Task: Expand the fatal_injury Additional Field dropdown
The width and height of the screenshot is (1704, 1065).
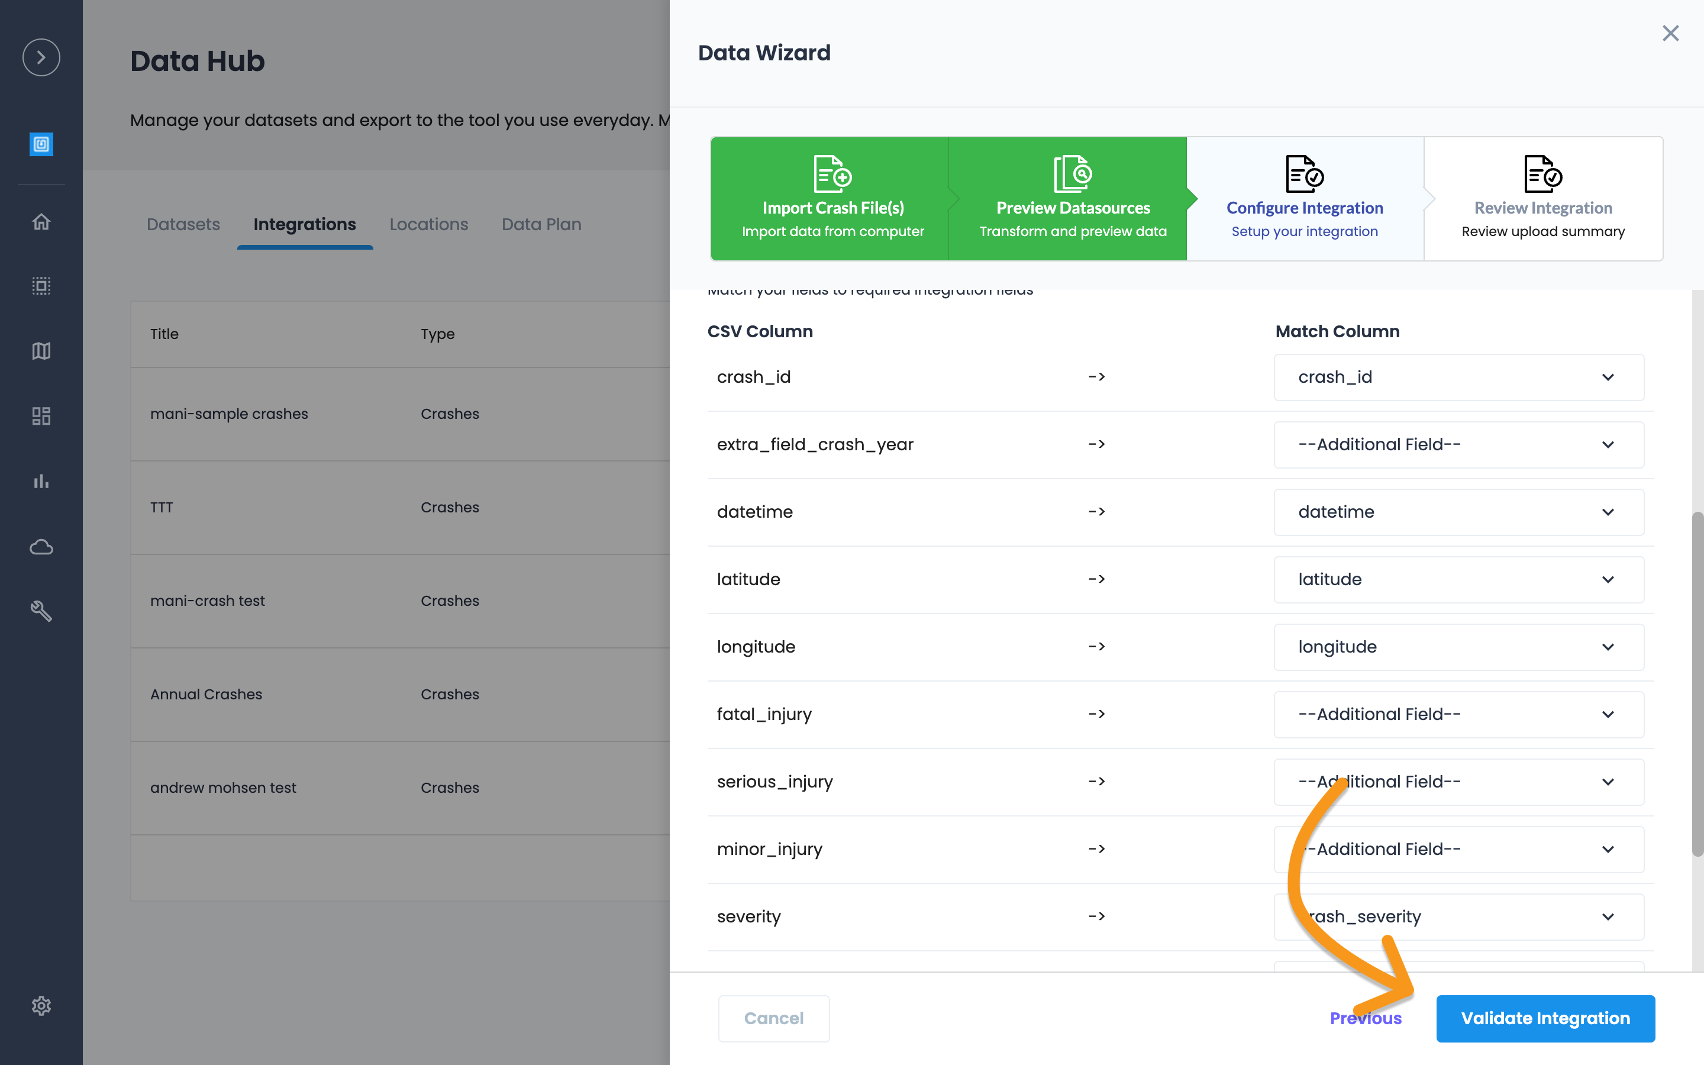Action: [1458, 715]
